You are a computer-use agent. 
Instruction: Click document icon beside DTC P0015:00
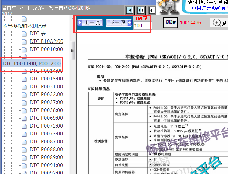point(24,79)
